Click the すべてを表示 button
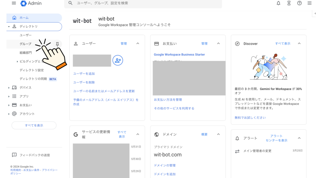 coord(34,125)
